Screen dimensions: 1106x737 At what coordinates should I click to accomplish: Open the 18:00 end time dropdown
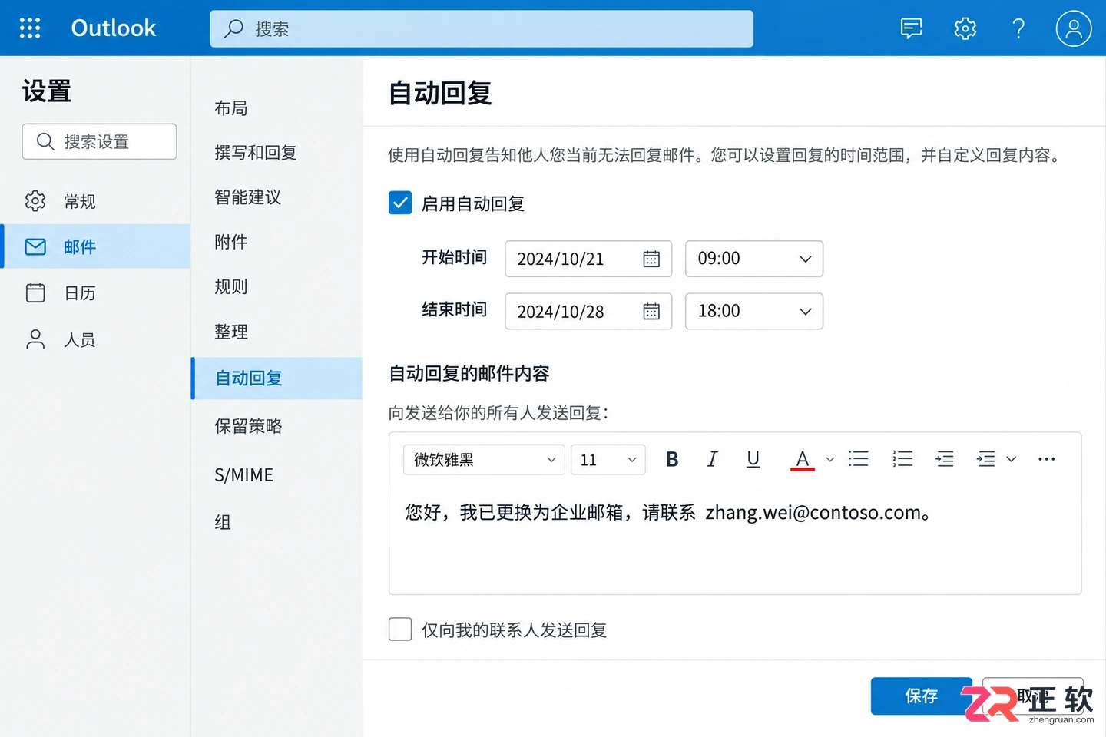coord(754,311)
